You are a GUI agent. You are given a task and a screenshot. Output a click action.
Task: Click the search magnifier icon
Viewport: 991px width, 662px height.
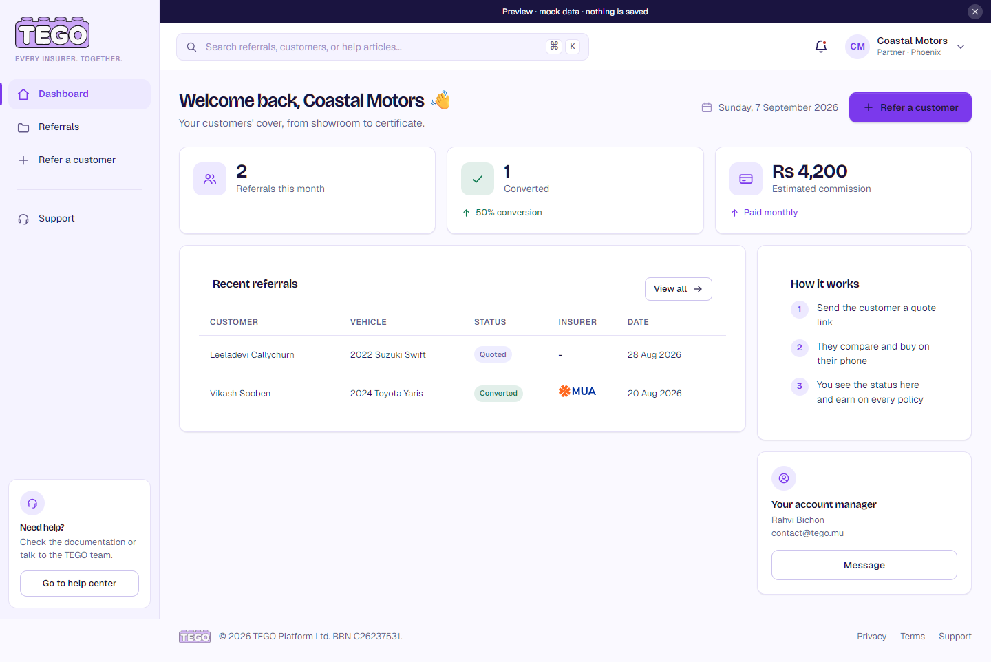point(192,47)
